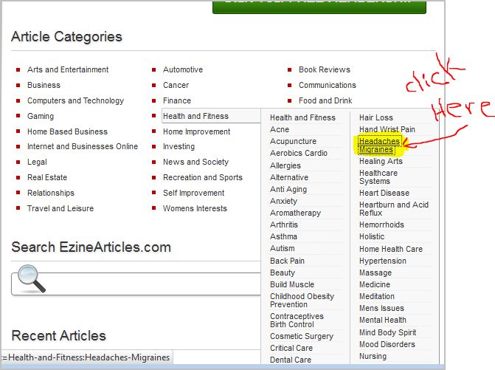
Task: Select Childhood Obesity Prevention submenu item
Action: point(302,300)
